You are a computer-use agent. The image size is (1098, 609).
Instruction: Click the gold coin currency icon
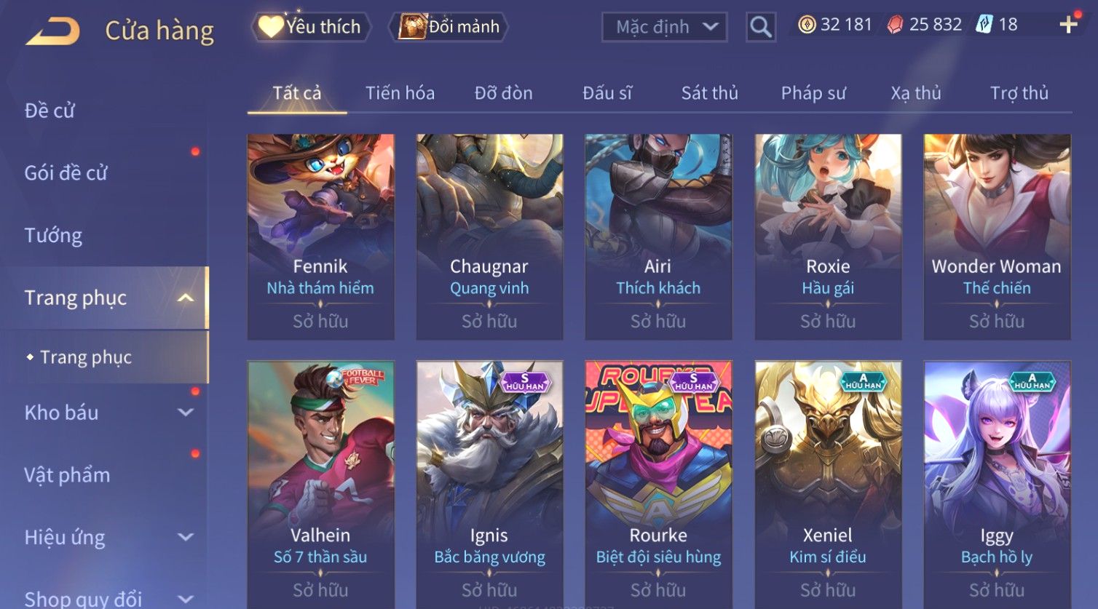click(807, 25)
